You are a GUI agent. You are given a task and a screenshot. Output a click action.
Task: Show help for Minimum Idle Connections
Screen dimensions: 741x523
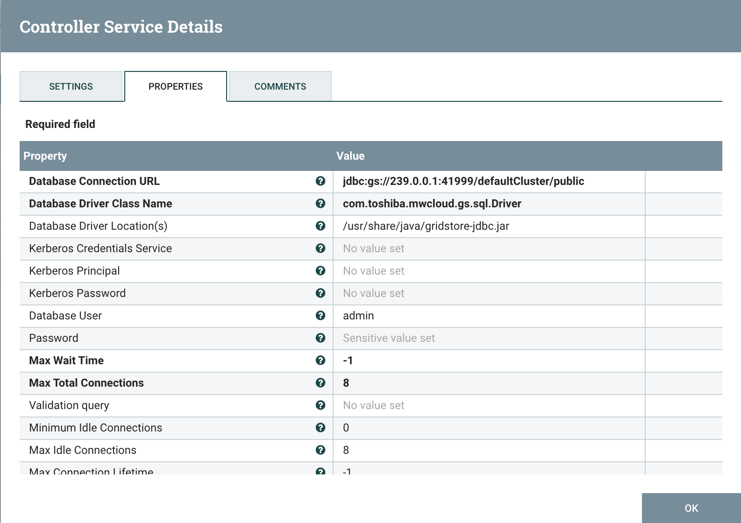[x=321, y=428]
